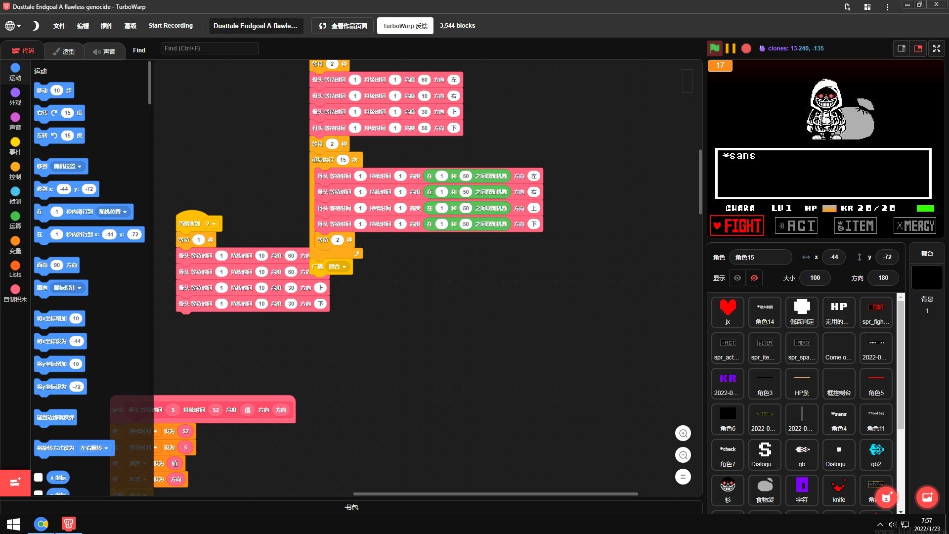Enable the x 坐标 monitor checkbox
The height and width of the screenshot is (534, 949).
point(39,477)
